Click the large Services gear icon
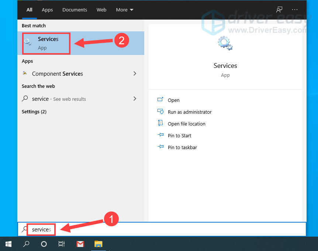318x251 pixels. point(225,44)
